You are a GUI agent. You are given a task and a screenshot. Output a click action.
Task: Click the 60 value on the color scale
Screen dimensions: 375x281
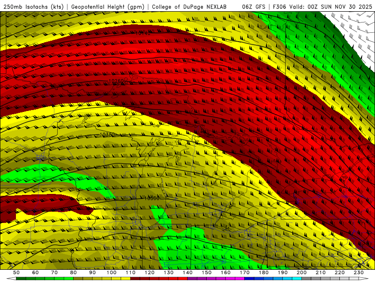pos(36,273)
